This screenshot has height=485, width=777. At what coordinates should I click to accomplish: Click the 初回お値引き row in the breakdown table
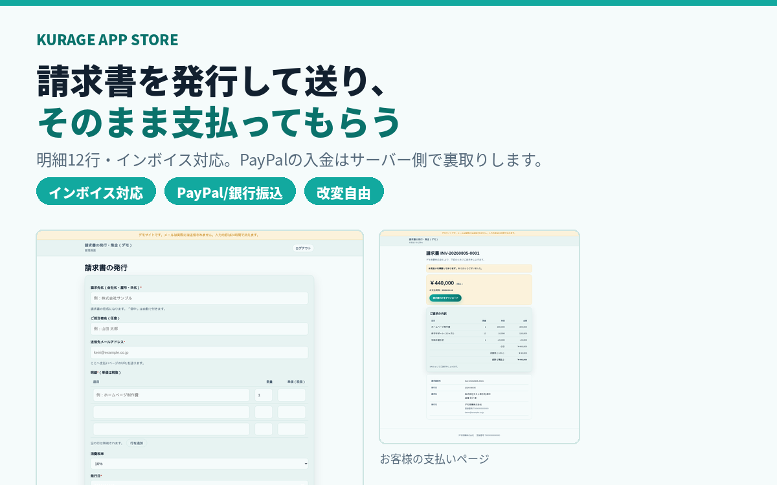479,339
